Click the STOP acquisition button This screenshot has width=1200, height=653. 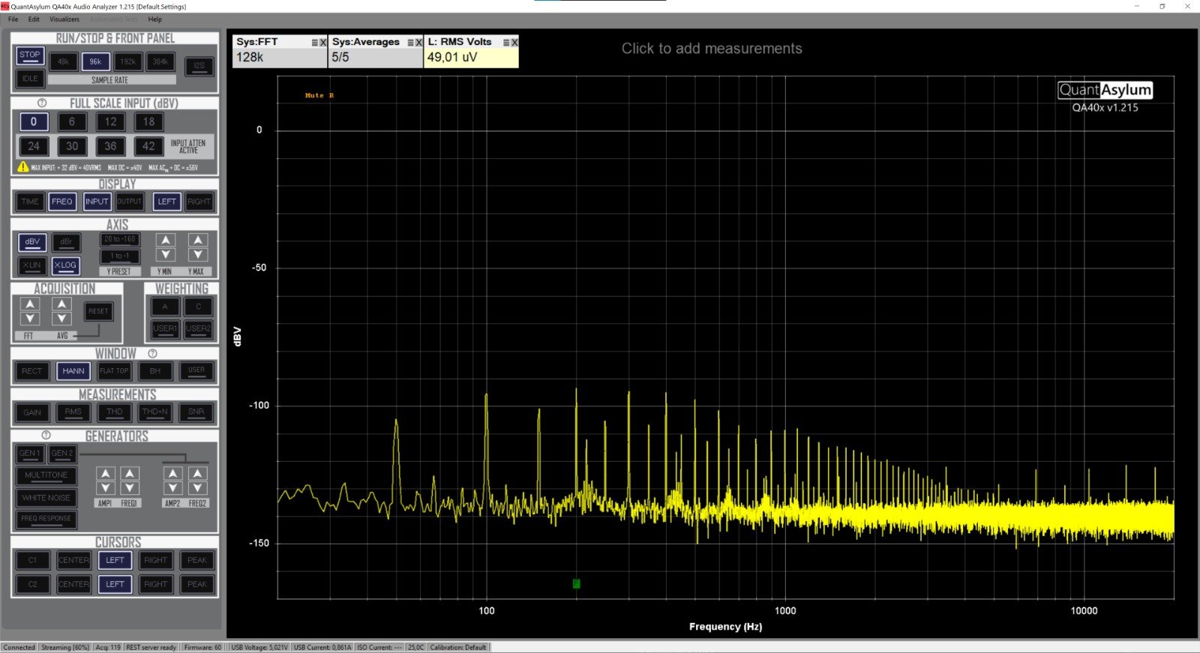tap(30, 56)
